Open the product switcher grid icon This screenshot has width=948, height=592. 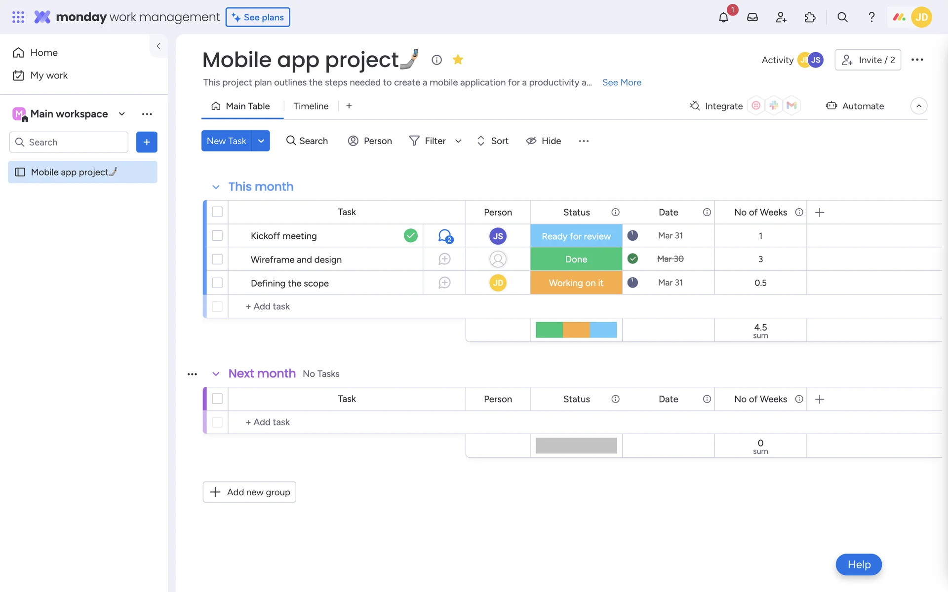[x=18, y=17]
